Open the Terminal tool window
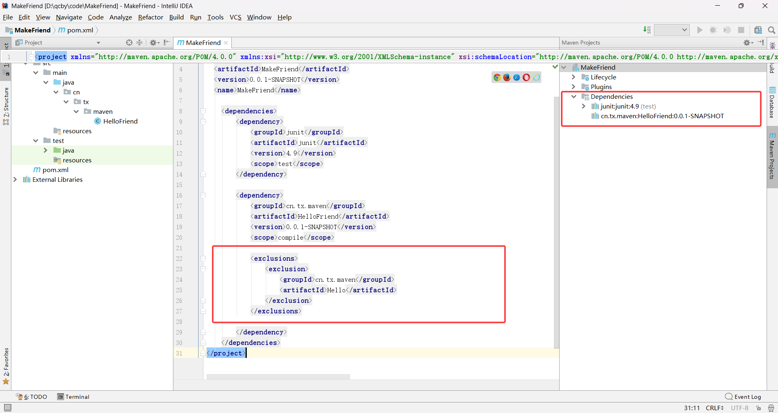Image resolution: width=778 pixels, height=413 pixels. [73, 397]
